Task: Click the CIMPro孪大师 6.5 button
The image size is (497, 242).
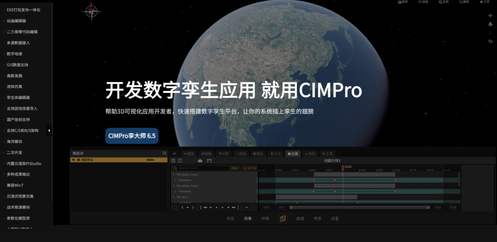Action: click(132, 136)
